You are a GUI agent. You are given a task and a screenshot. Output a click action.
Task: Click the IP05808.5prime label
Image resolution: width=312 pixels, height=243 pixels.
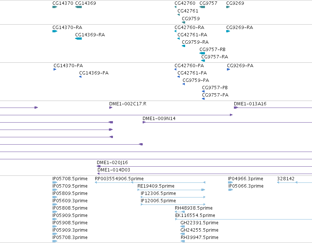(70, 208)
